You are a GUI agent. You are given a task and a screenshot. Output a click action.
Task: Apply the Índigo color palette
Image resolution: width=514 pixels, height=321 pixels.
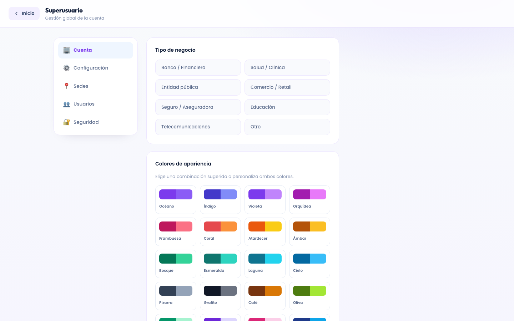pyautogui.click(x=220, y=200)
